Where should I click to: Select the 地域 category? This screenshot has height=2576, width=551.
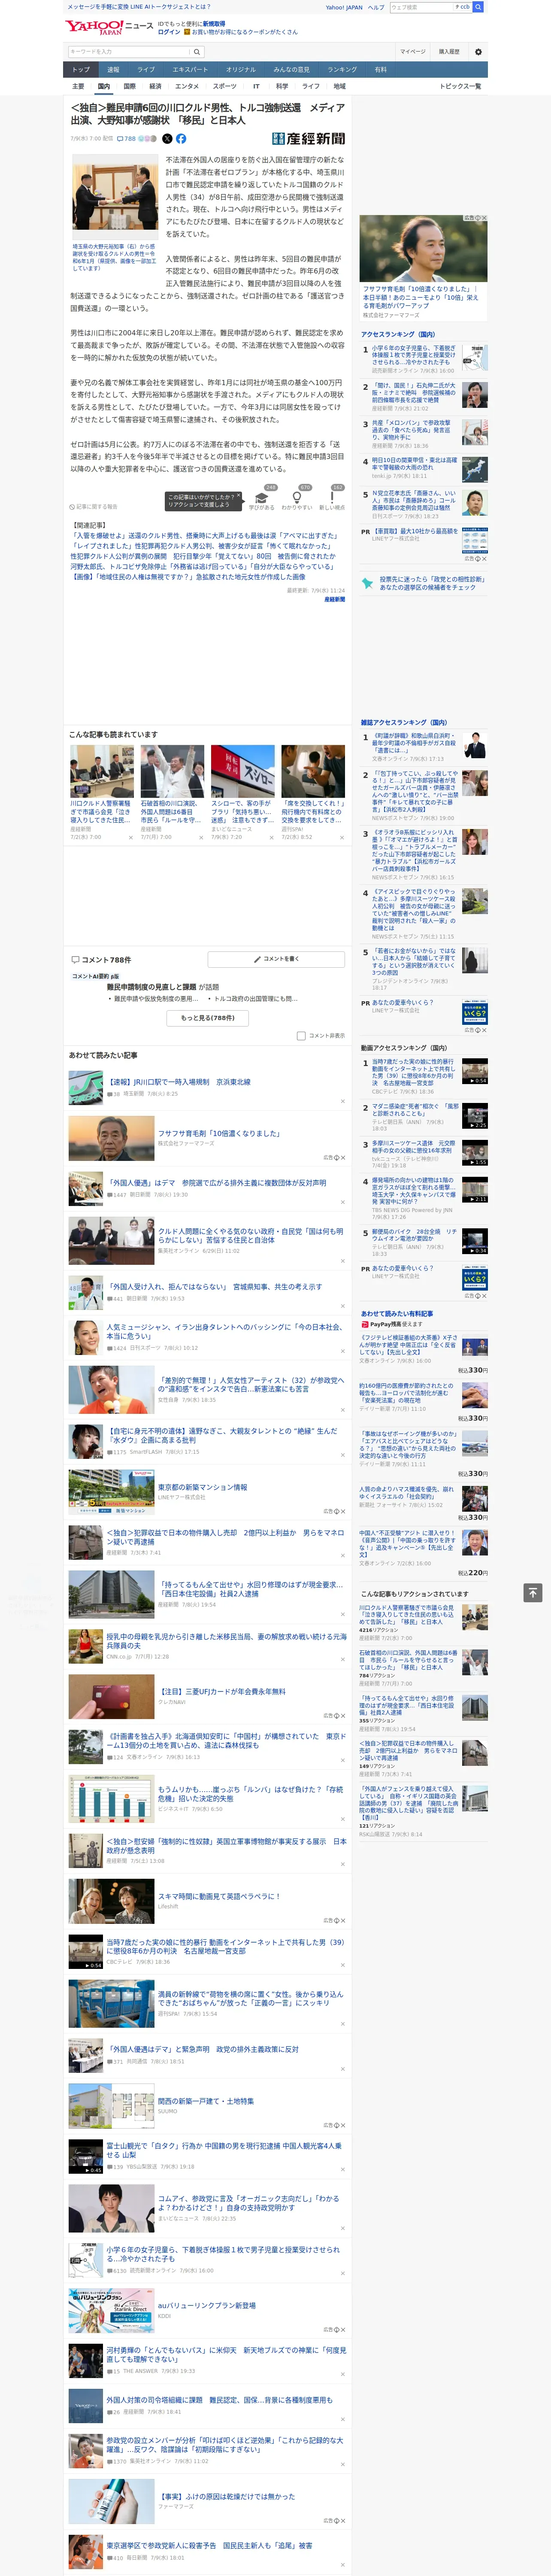click(x=340, y=86)
